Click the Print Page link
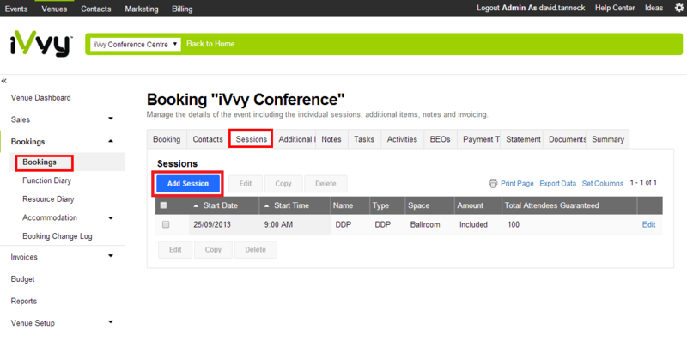Viewport: 687px width, 342px height. pyautogui.click(x=517, y=184)
